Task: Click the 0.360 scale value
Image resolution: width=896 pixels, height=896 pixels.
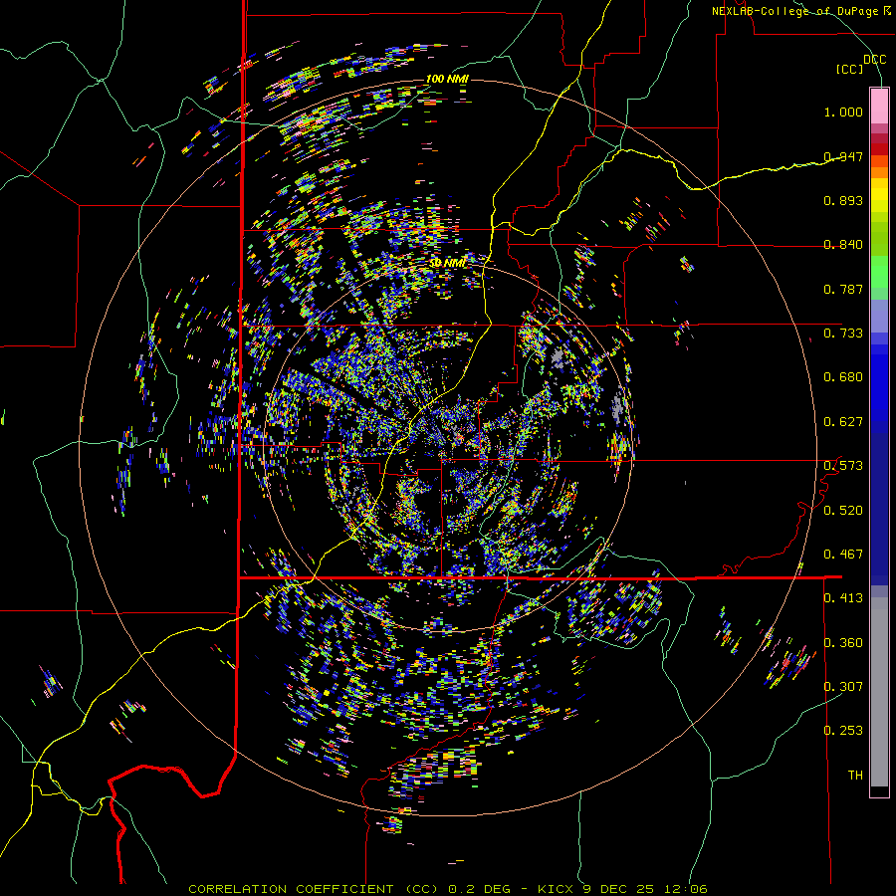Action: tap(843, 642)
